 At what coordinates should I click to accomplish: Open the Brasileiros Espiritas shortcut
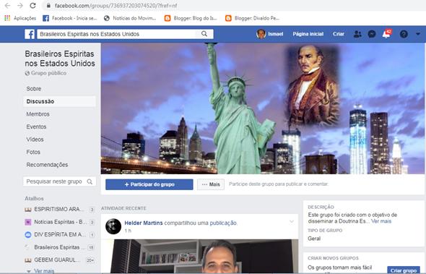(59, 247)
